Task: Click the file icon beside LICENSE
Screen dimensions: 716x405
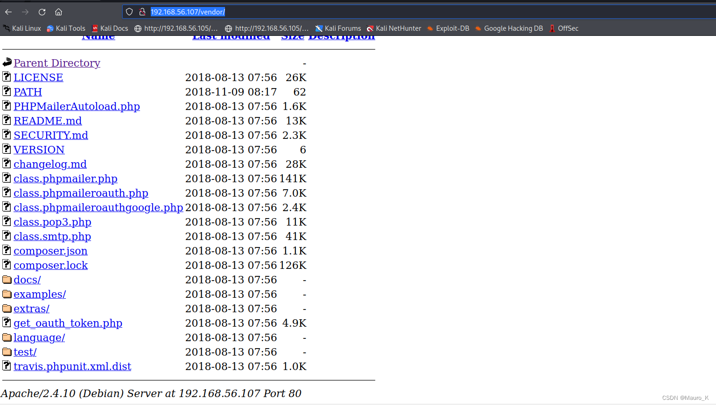Action: point(7,76)
